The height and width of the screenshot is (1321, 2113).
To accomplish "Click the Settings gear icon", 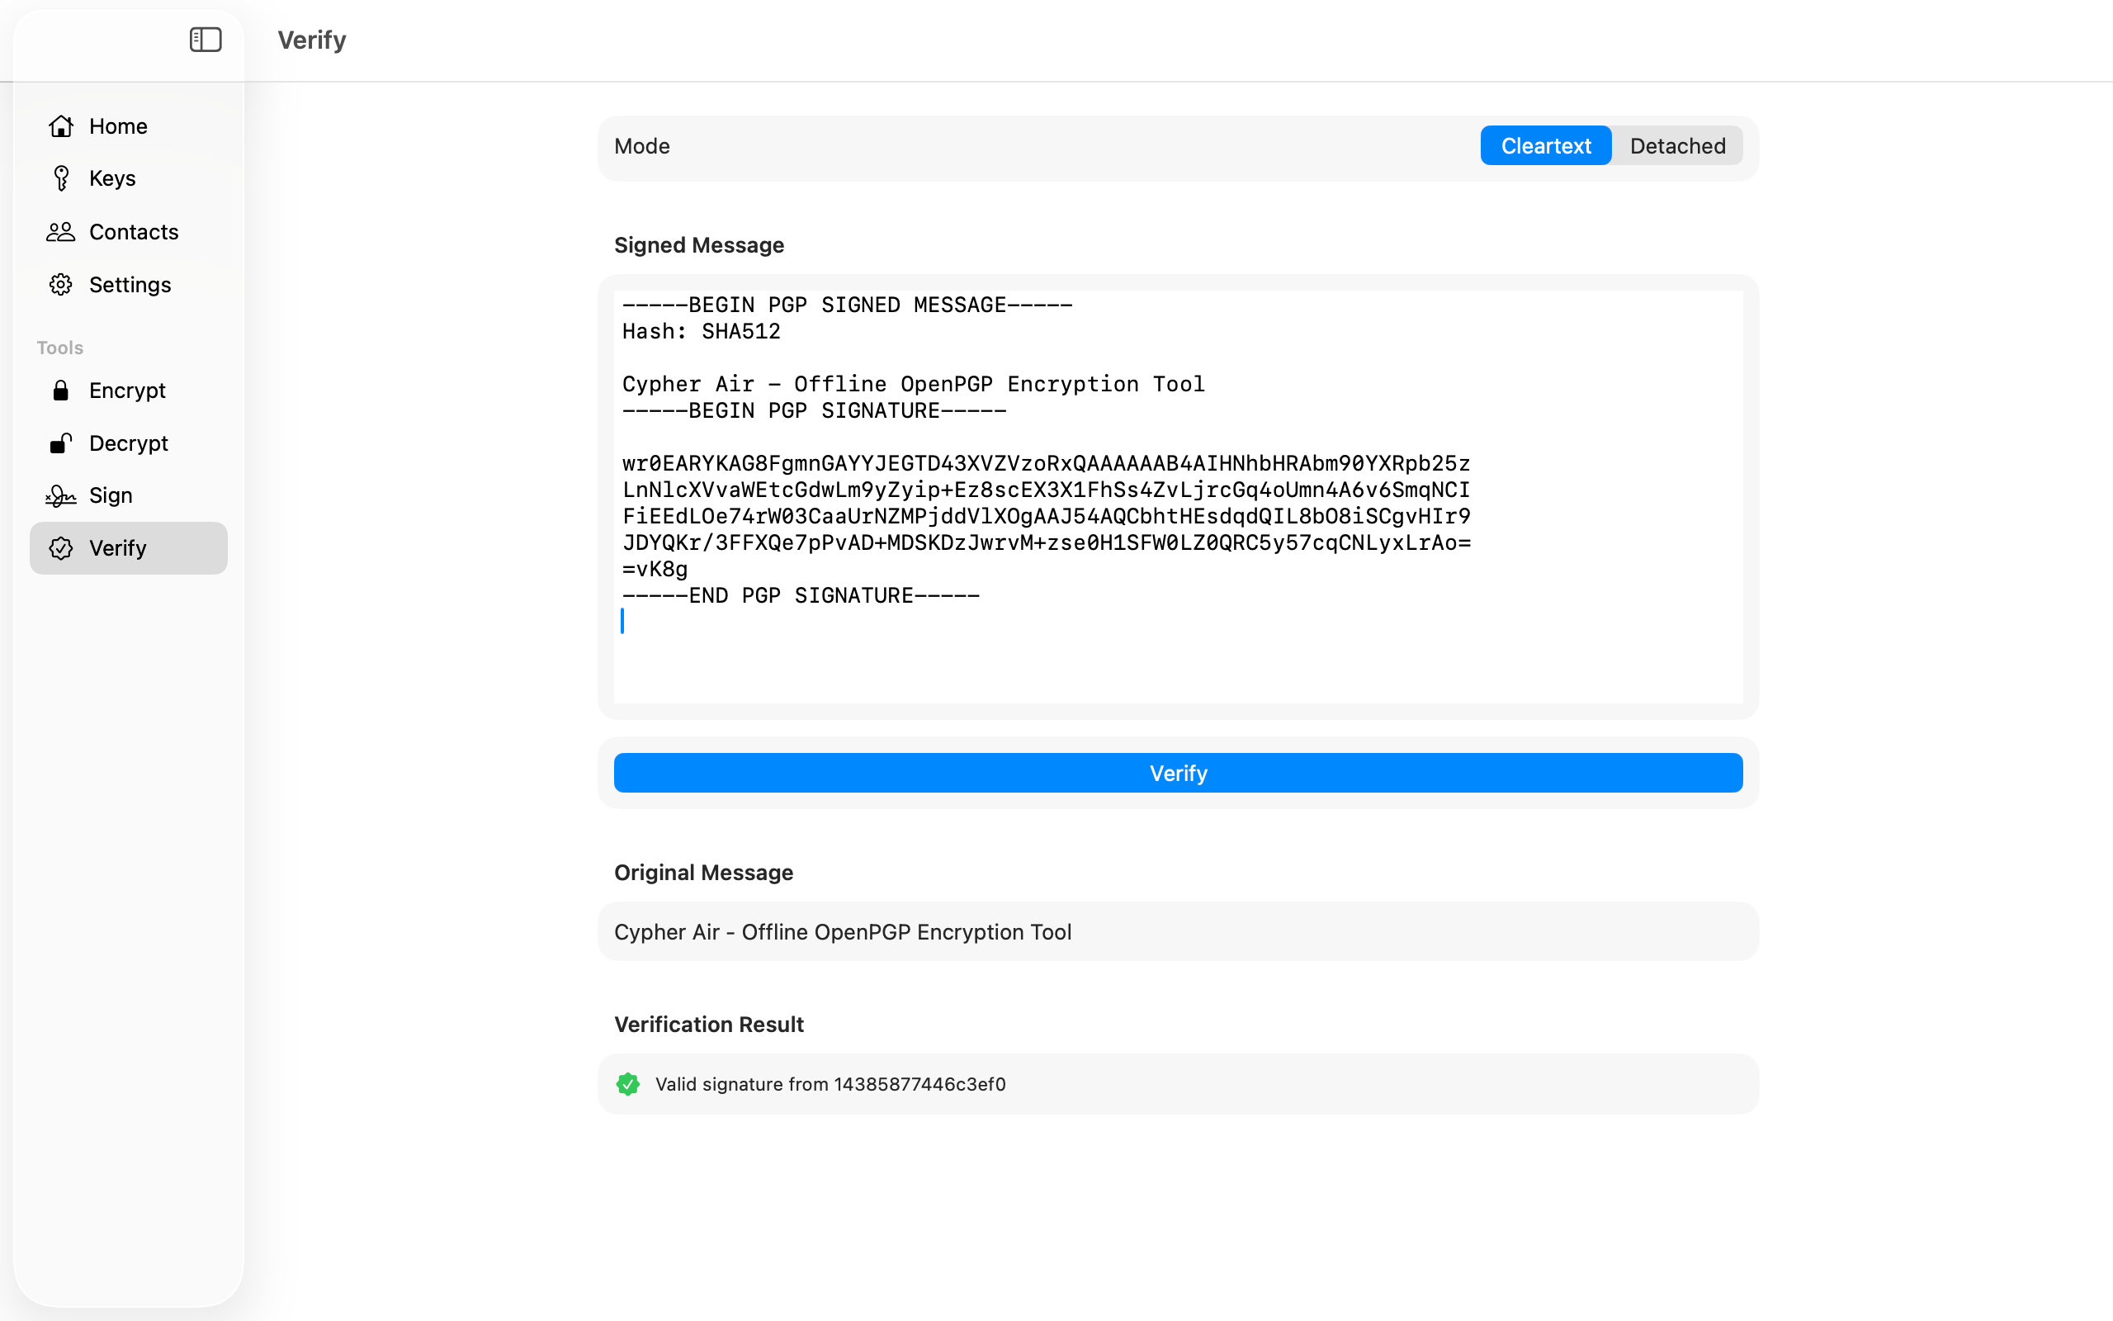I will click(x=60, y=285).
